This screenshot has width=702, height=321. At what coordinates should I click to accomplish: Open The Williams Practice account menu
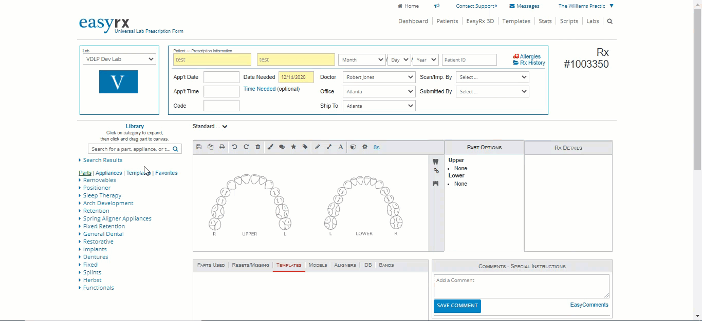586,6
